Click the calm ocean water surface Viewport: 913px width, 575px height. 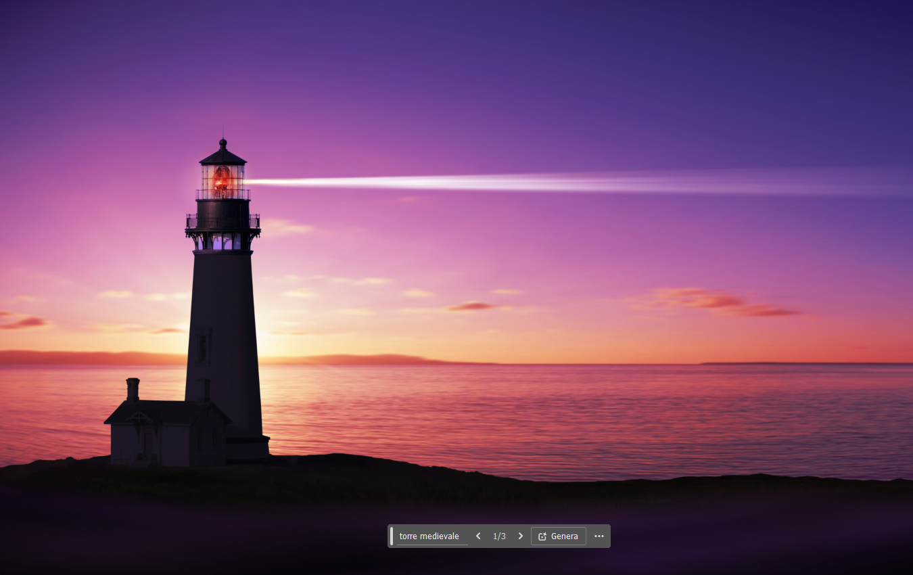[575, 419]
